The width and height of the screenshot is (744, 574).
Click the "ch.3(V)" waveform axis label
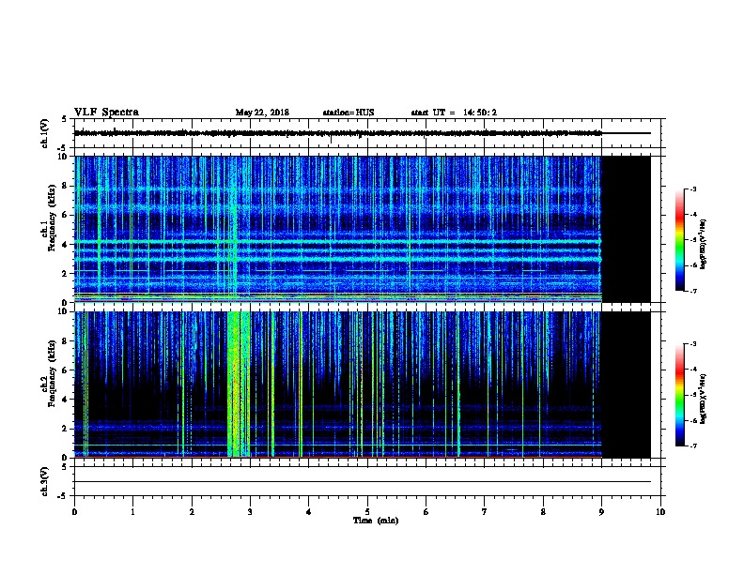(45, 481)
